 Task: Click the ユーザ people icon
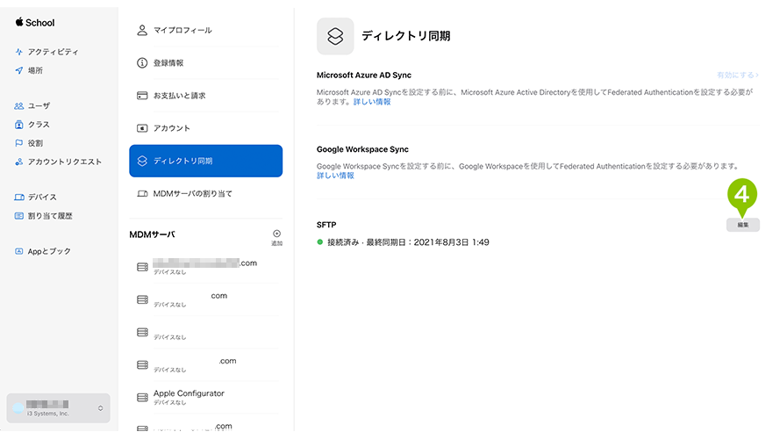(19, 106)
